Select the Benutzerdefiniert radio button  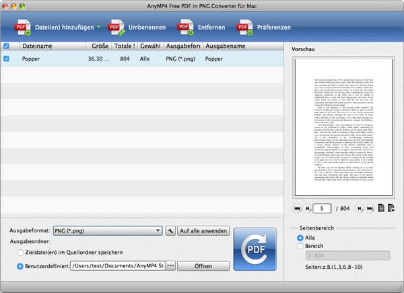coord(20,266)
